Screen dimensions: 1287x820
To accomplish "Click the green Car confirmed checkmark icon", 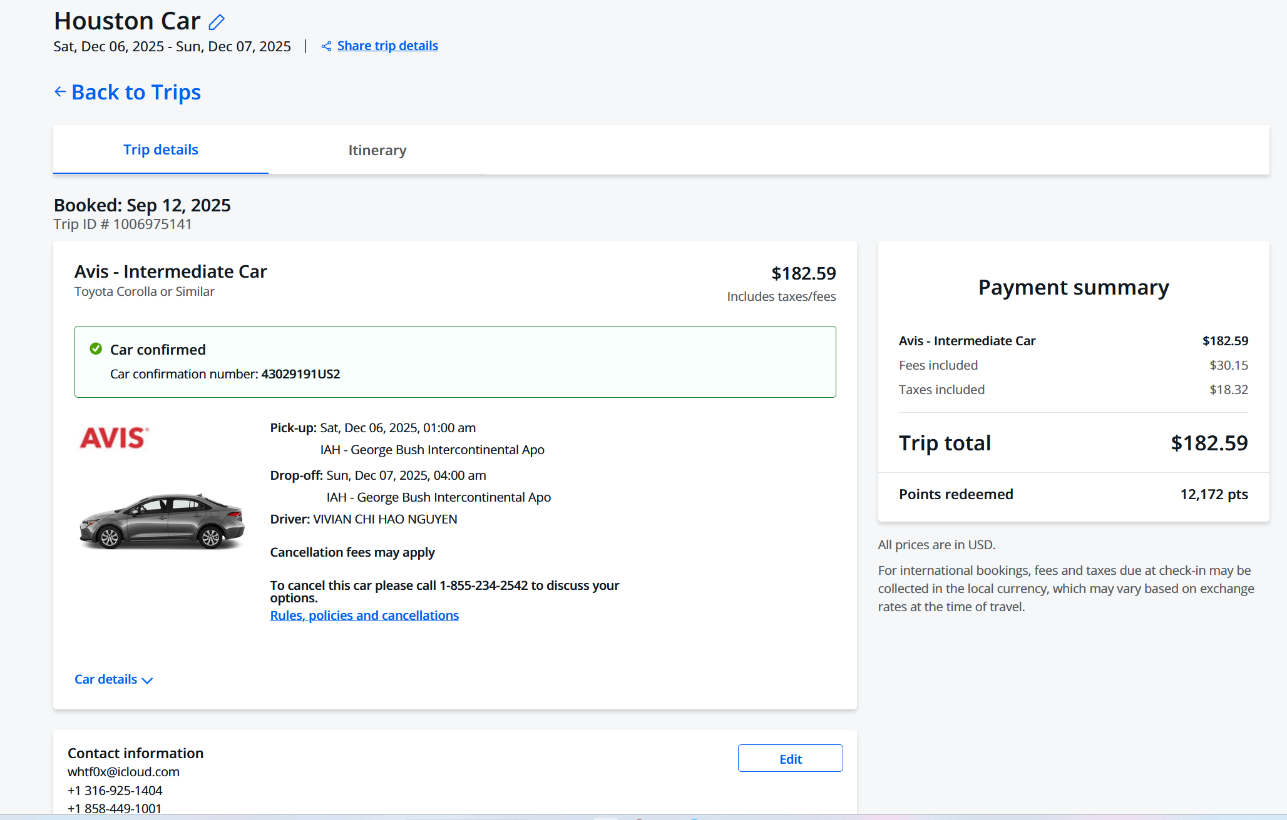I will [x=96, y=349].
